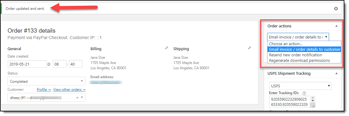This screenshot has height=116, width=349.
Task: Select Email invoice / order details option
Action: [304, 49]
